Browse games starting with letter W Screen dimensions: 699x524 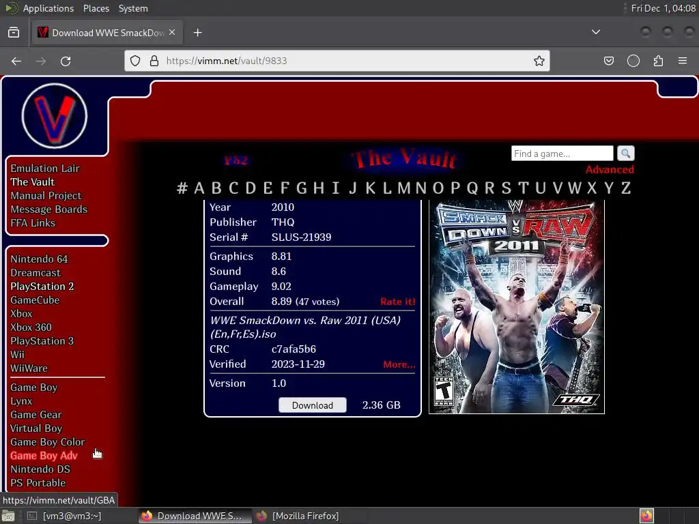[575, 188]
